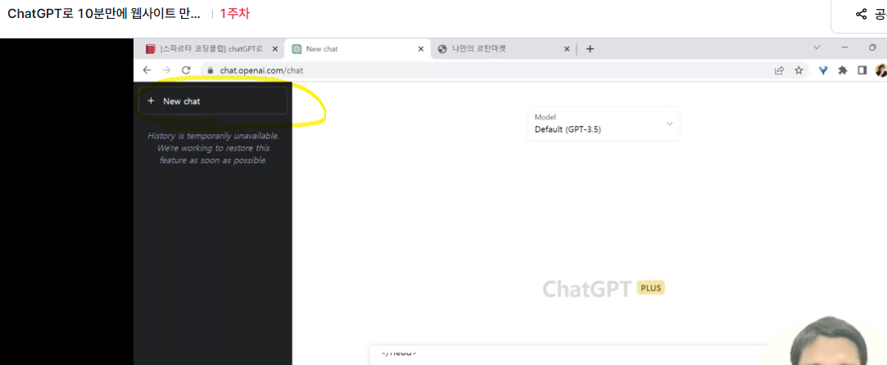The height and width of the screenshot is (365, 887).
Task: Close the 나만의 르탄마켓 tab
Action: click(x=567, y=49)
